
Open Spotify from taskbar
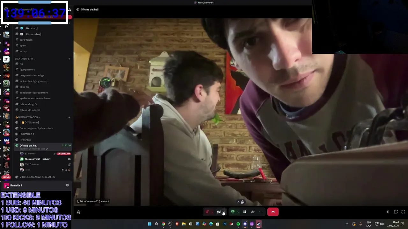(x=238, y=224)
